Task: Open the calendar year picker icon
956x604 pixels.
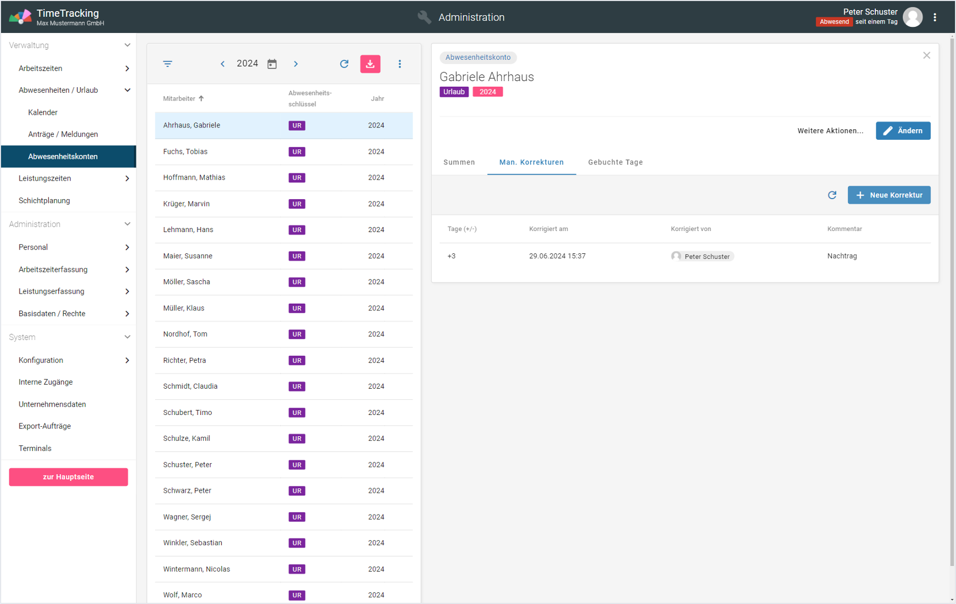Action: click(272, 64)
